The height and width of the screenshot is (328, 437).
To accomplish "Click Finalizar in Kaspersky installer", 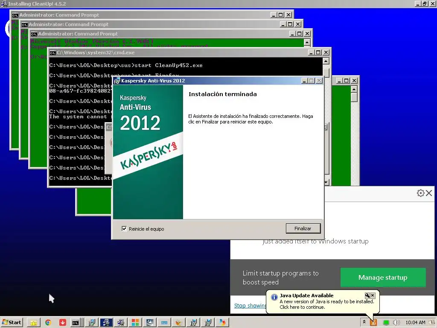I will [303, 228].
